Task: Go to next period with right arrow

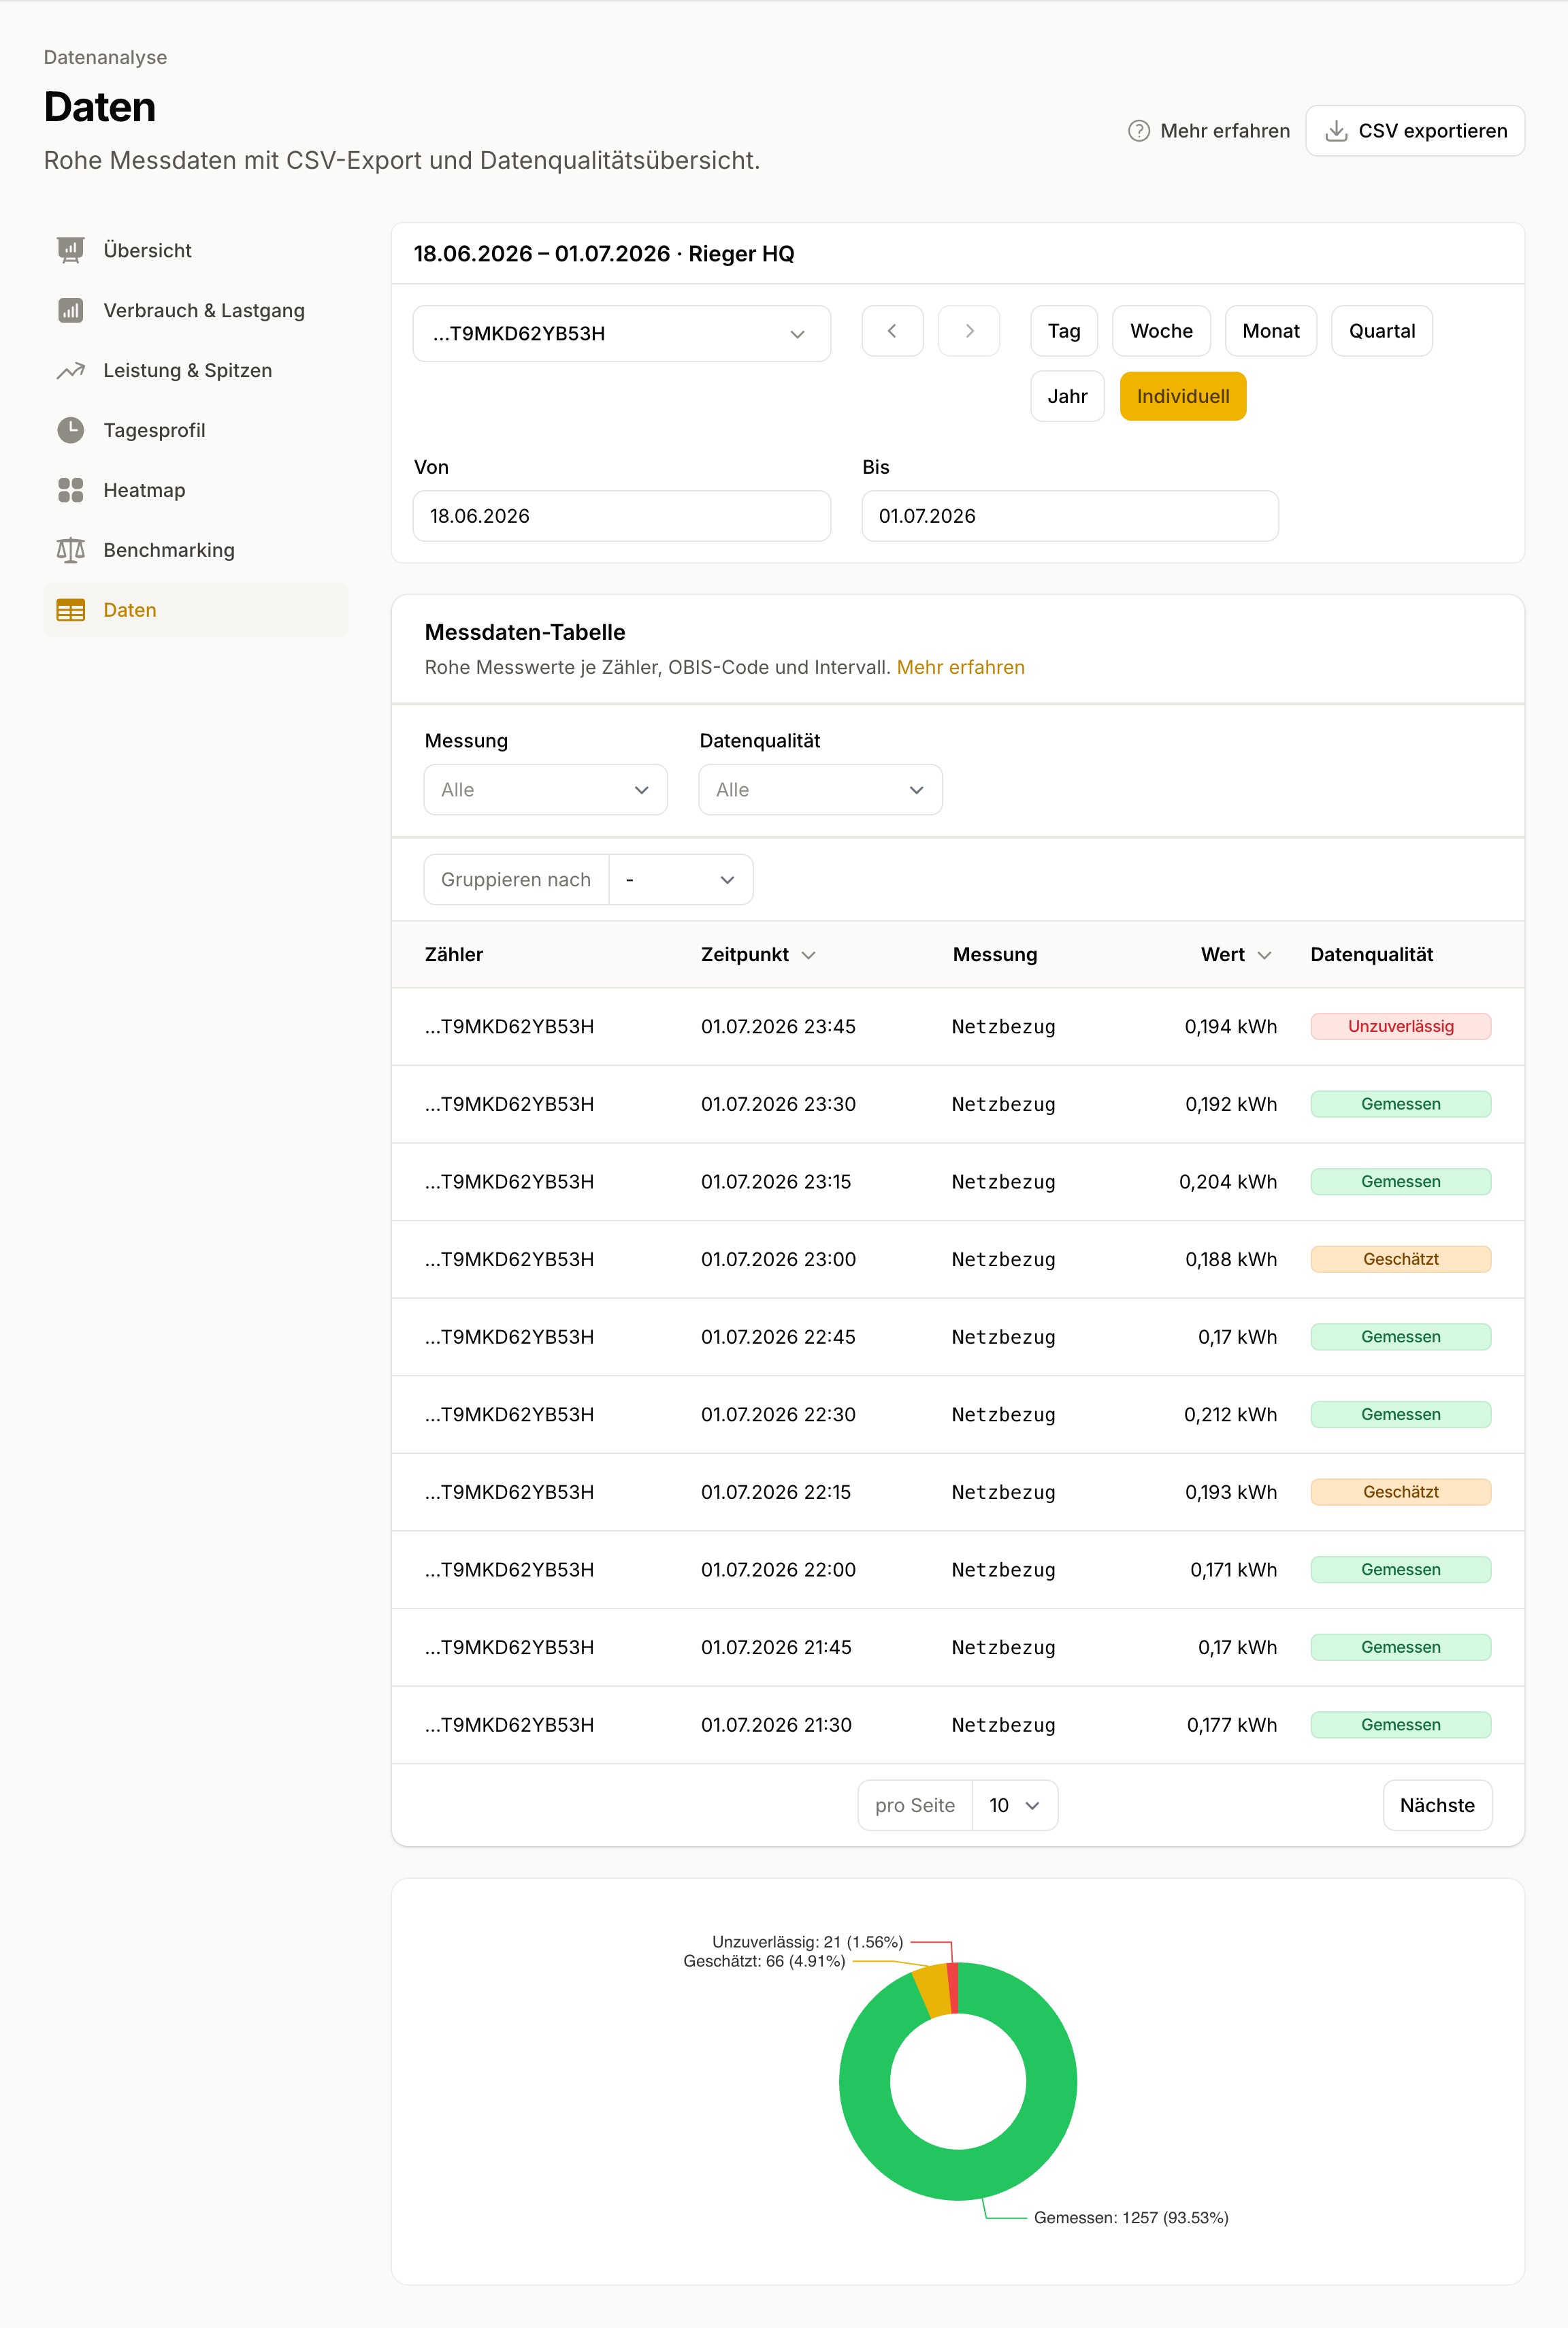Action: (x=969, y=331)
